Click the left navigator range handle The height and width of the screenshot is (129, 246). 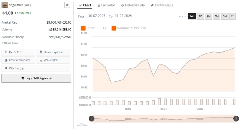pyautogui.click(x=92, y=119)
